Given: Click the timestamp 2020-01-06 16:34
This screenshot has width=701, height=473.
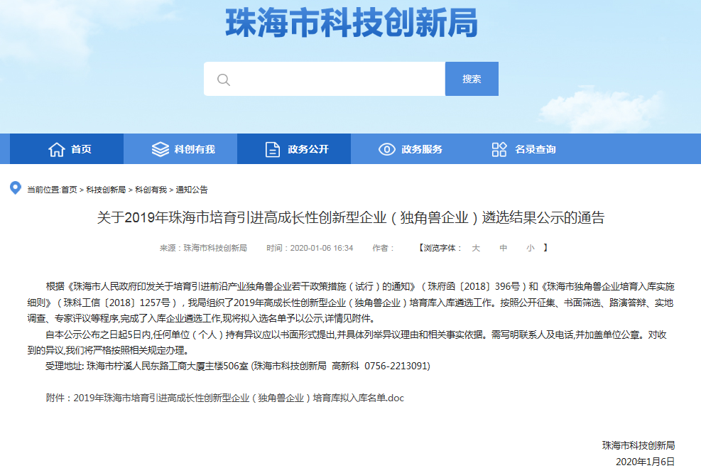Looking at the screenshot, I should (x=322, y=248).
